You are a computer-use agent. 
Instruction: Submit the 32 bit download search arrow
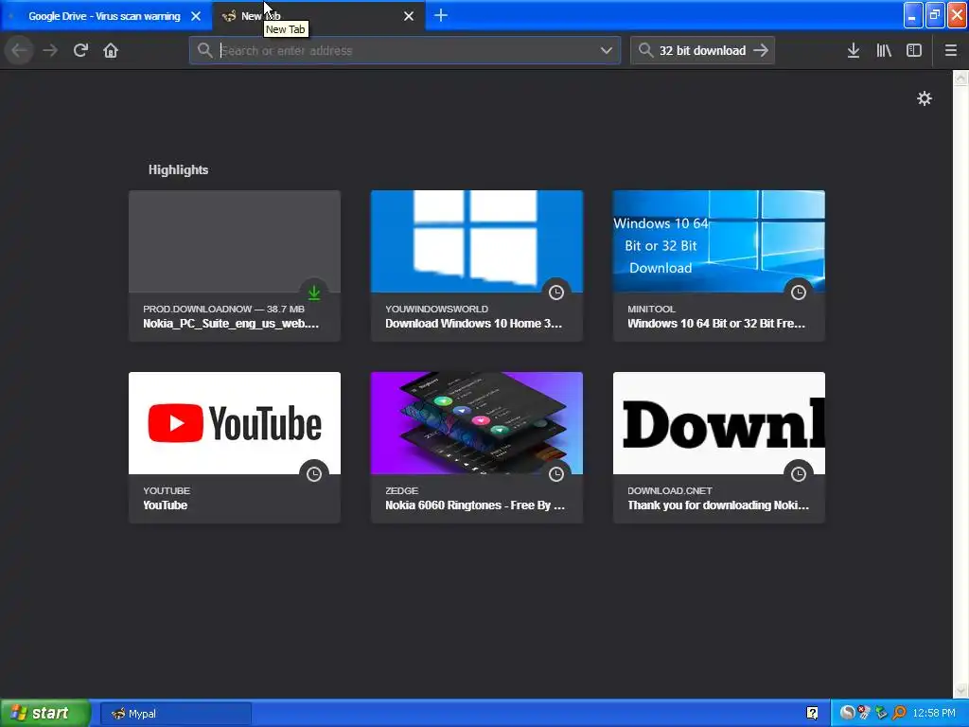click(761, 51)
